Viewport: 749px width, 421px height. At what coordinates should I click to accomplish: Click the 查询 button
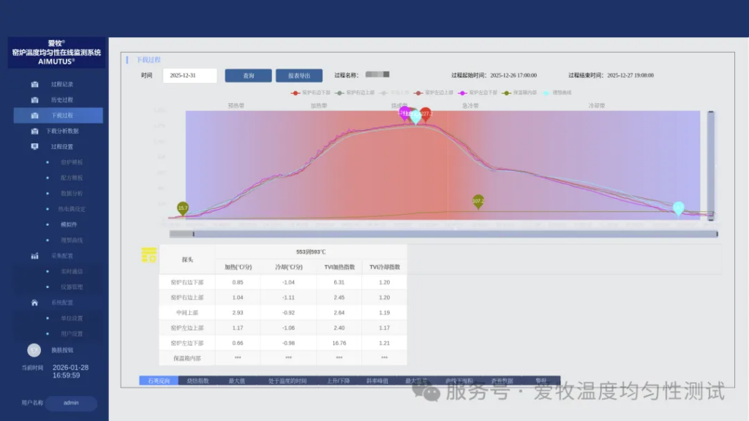248,75
